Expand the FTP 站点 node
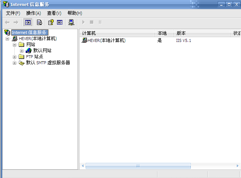The image size is (241, 178). click(14, 57)
